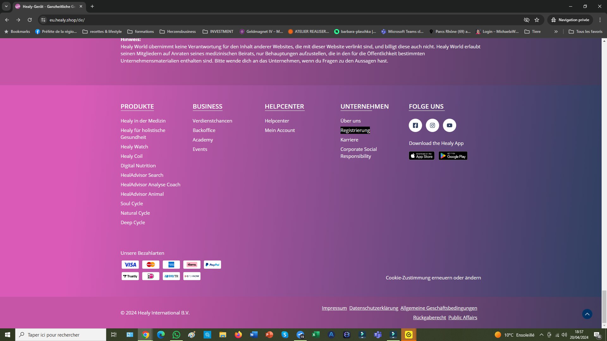The width and height of the screenshot is (607, 341).
Task: Click the page vertical scrollbar thumb
Action: coord(604,307)
